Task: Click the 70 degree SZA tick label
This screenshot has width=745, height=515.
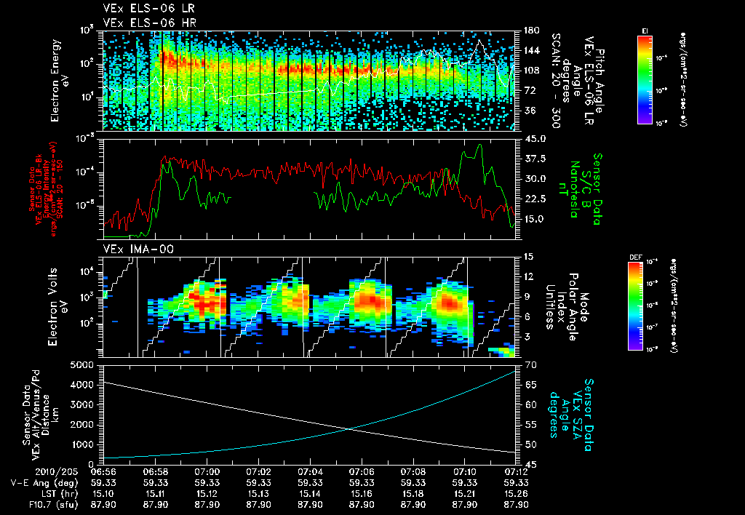Action: pos(531,365)
